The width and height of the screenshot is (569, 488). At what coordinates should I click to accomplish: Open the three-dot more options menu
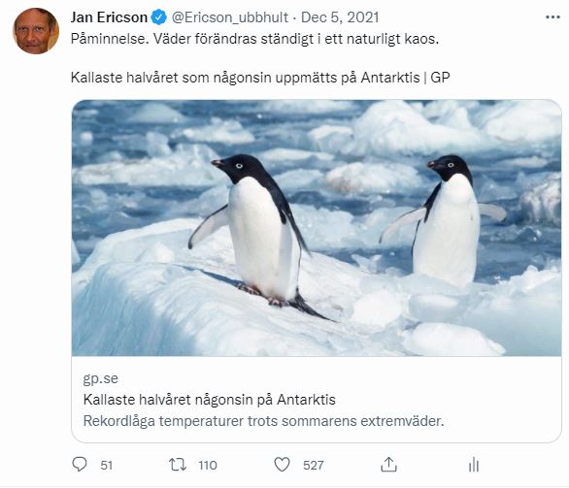pyautogui.click(x=552, y=17)
